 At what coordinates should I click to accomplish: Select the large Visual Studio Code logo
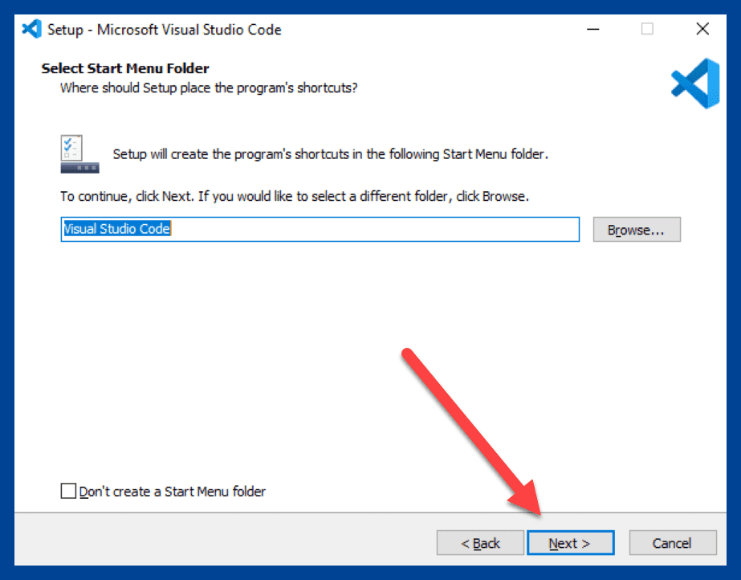point(696,83)
